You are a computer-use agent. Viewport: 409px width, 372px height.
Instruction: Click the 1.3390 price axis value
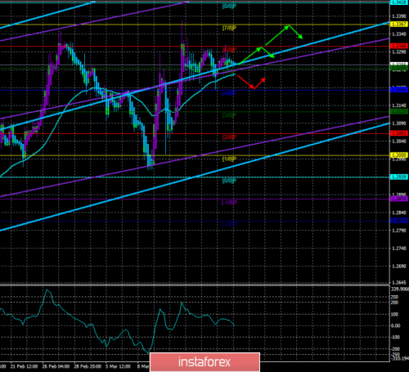399,16
